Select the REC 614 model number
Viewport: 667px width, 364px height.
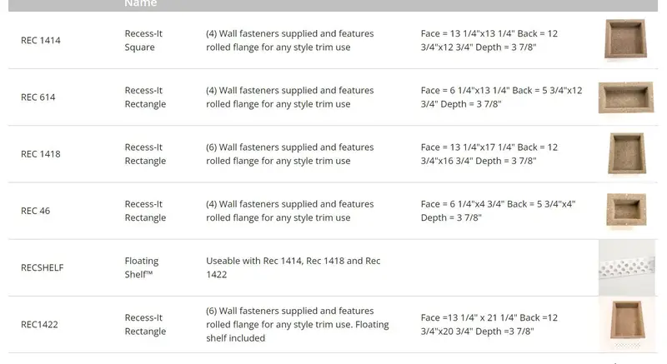pos(38,97)
